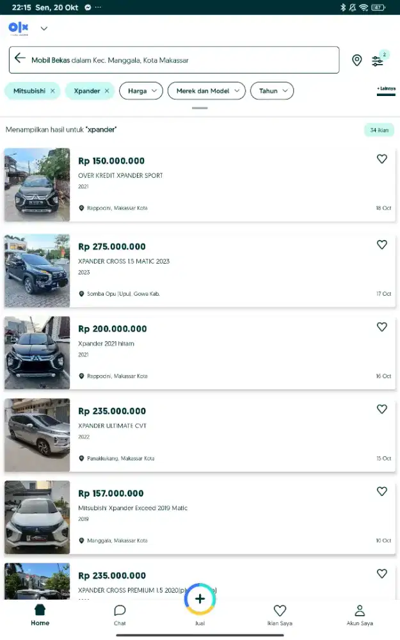Screen dimensions: 400x640
Task: Open Iklan Saya tab
Action: tap(280, 614)
